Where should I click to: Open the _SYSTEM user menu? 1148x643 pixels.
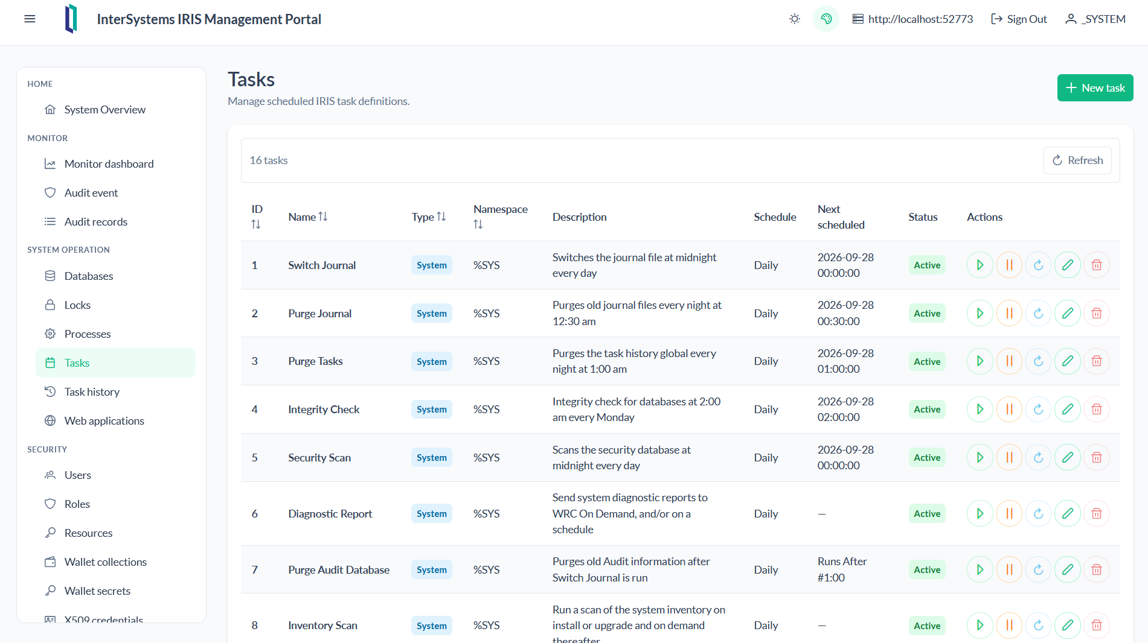[1095, 19]
